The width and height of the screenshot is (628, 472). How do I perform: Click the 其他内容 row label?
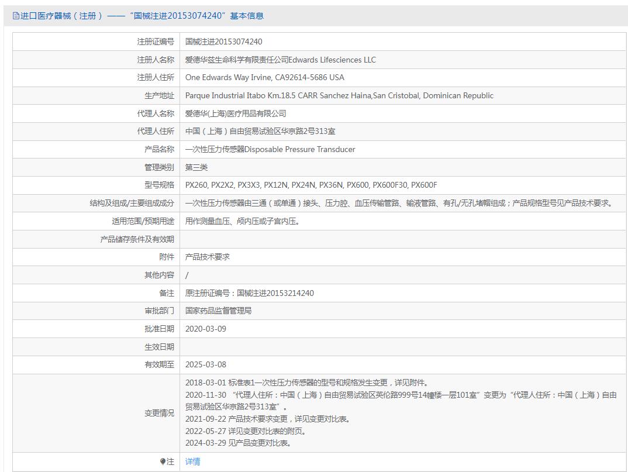pyautogui.click(x=160, y=275)
